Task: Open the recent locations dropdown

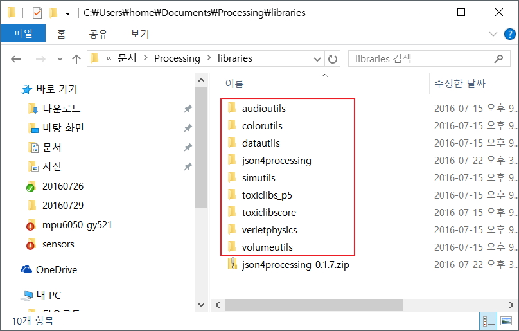Action: (60, 59)
